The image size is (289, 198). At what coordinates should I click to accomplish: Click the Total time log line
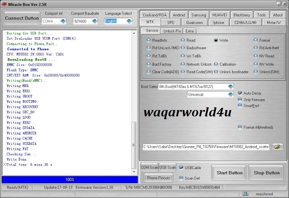(29, 165)
